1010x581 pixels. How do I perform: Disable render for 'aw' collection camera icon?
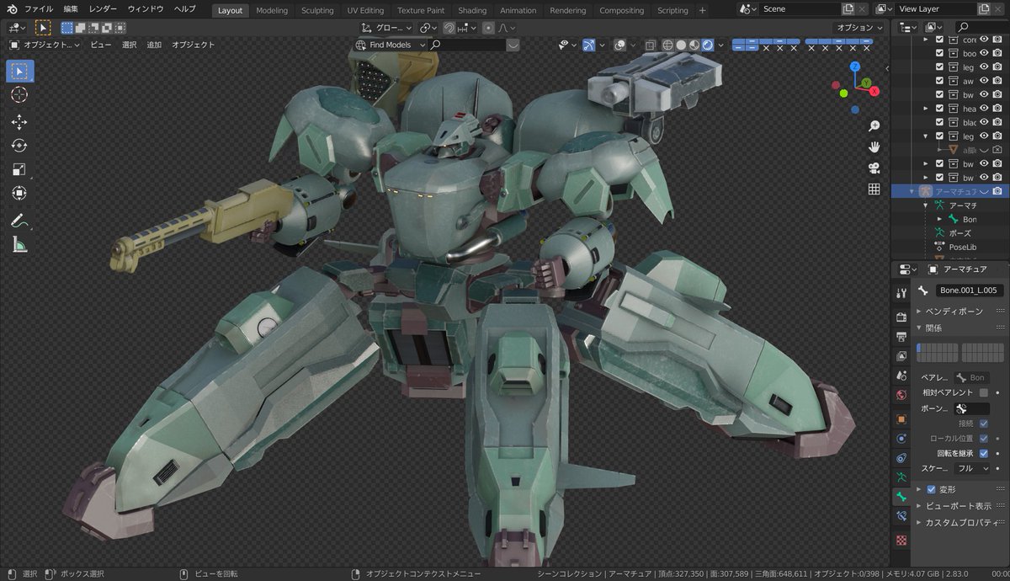pyautogui.click(x=997, y=81)
